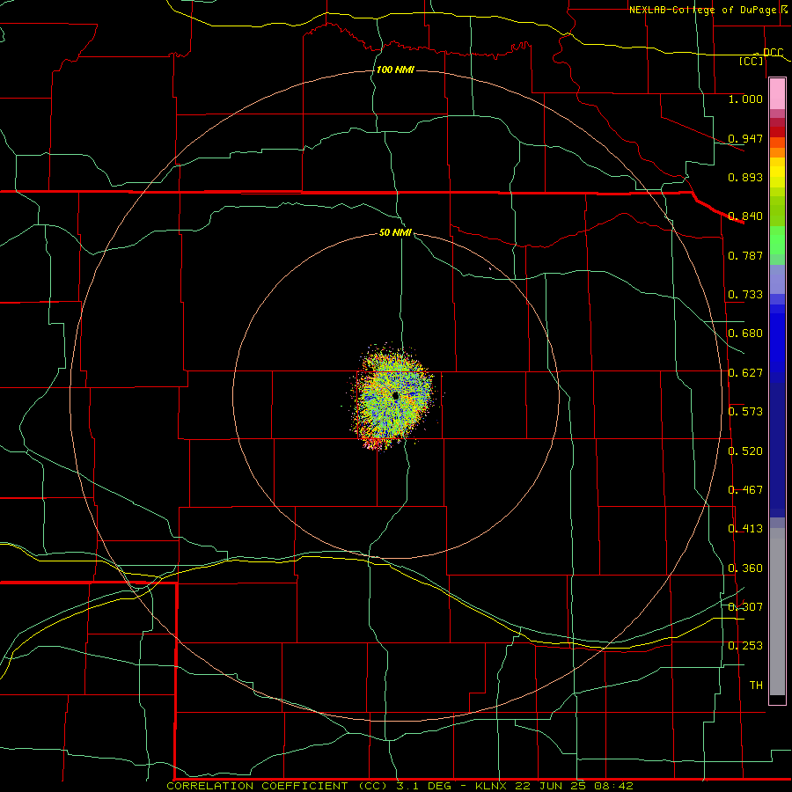Click the black radar site dot
The height and width of the screenshot is (792, 792).
pyautogui.click(x=395, y=396)
